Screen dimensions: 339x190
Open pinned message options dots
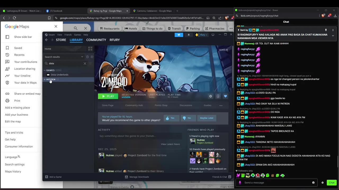pos(333,30)
